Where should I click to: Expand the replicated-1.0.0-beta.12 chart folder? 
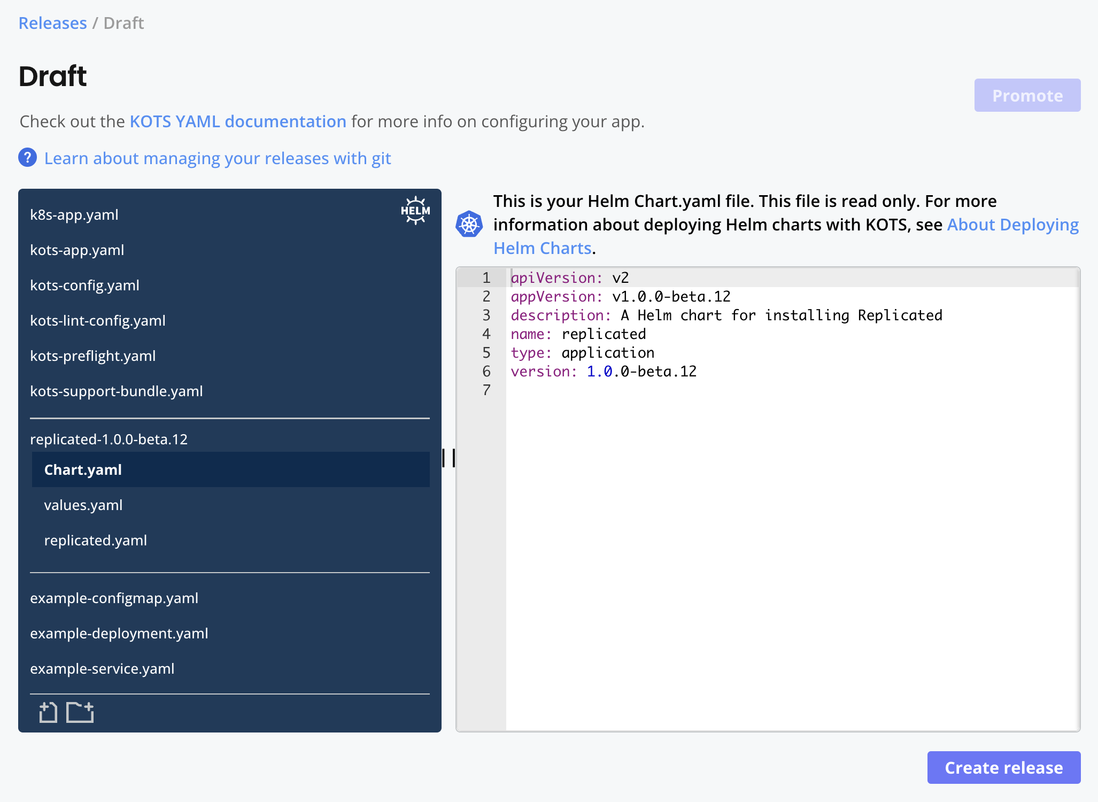[x=109, y=439]
